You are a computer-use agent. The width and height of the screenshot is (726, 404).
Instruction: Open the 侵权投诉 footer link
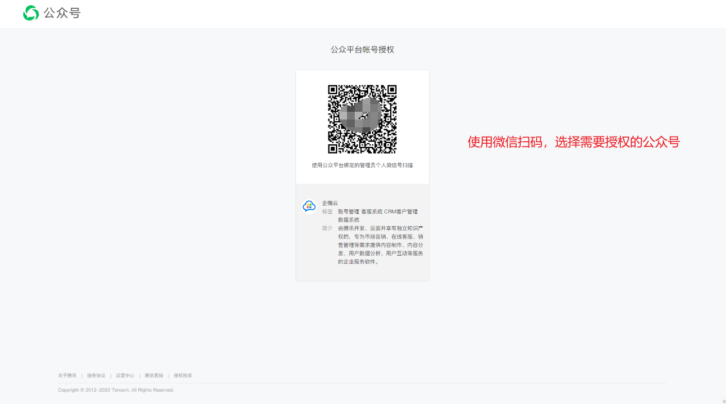coord(183,376)
